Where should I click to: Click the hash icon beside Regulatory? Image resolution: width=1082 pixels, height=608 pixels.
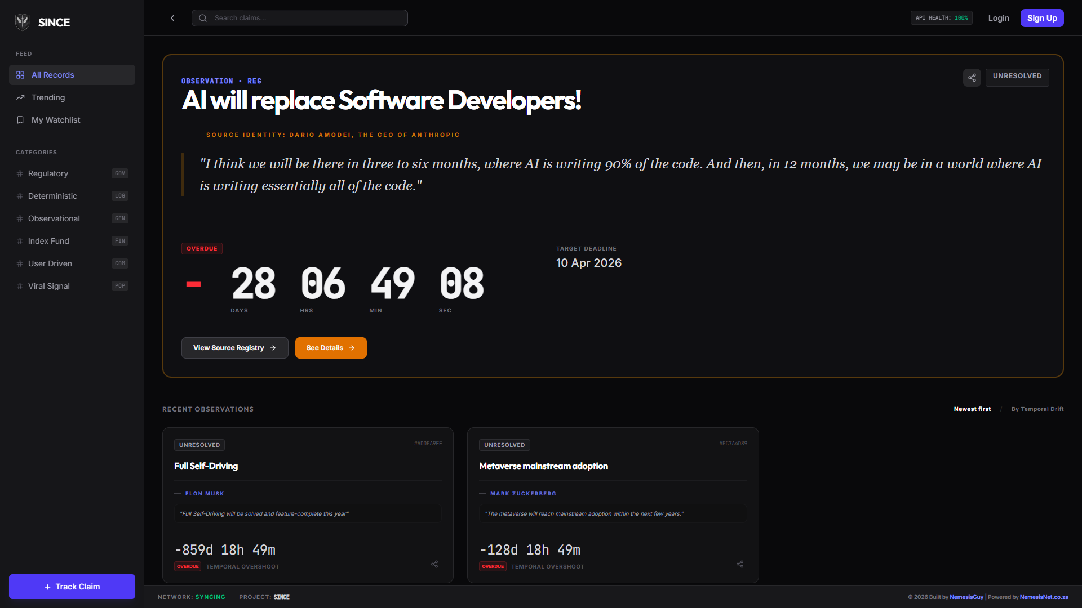click(x=20, y=173)
